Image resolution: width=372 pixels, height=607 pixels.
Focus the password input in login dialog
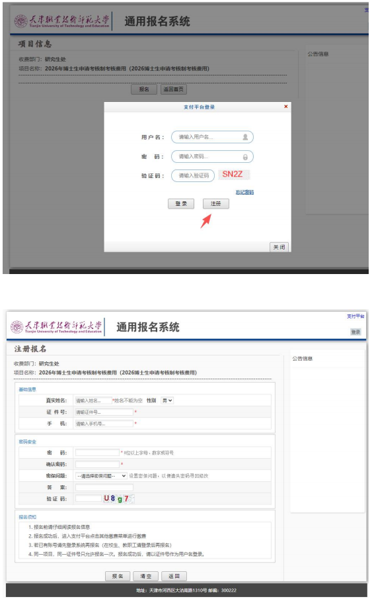click(212, 157)
